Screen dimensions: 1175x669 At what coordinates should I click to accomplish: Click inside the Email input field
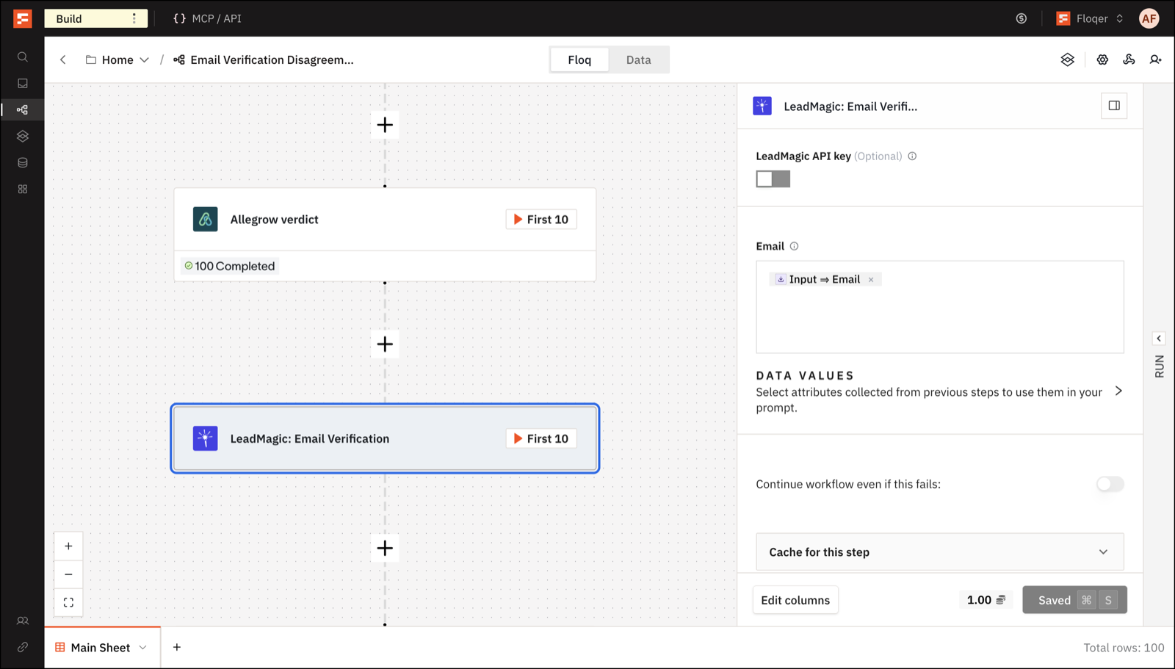pyautogui.click(x=939, y=307)
